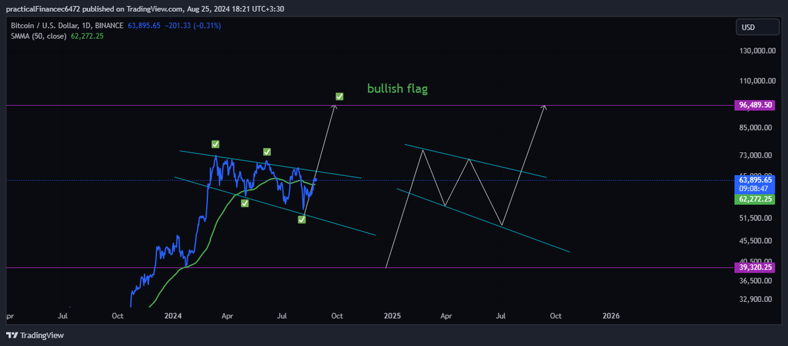Screen dimensions: 788x346
Task: Select the checkmark at the second channel peak
Action: (x=268, y=152)
